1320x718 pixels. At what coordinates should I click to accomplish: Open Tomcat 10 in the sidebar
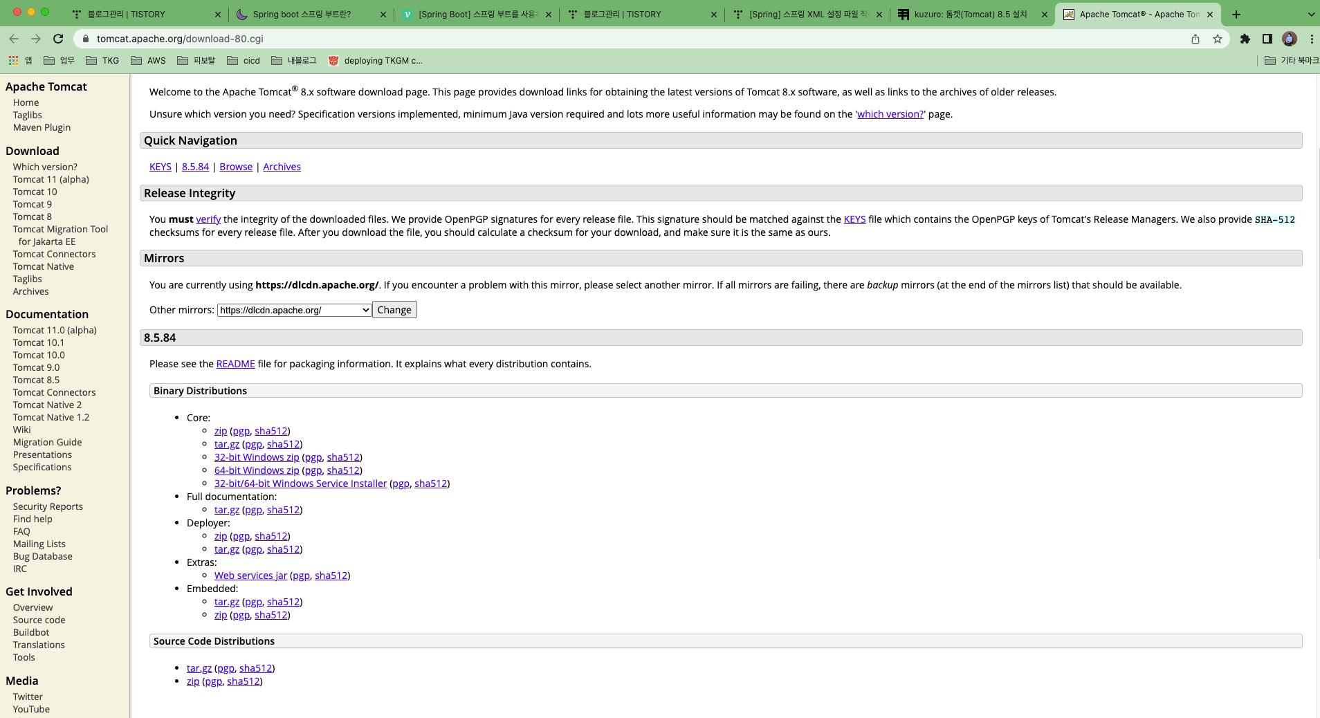[35, 192]
